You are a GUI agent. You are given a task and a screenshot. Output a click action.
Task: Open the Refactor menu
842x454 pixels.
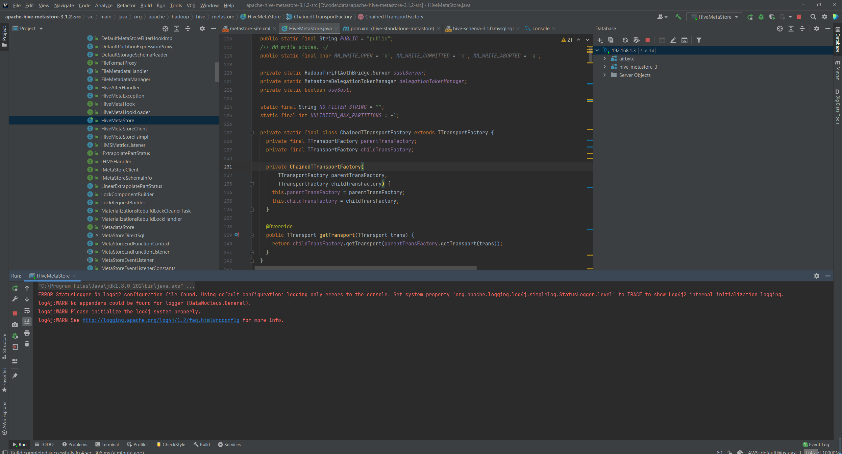[x=126, y=5]
